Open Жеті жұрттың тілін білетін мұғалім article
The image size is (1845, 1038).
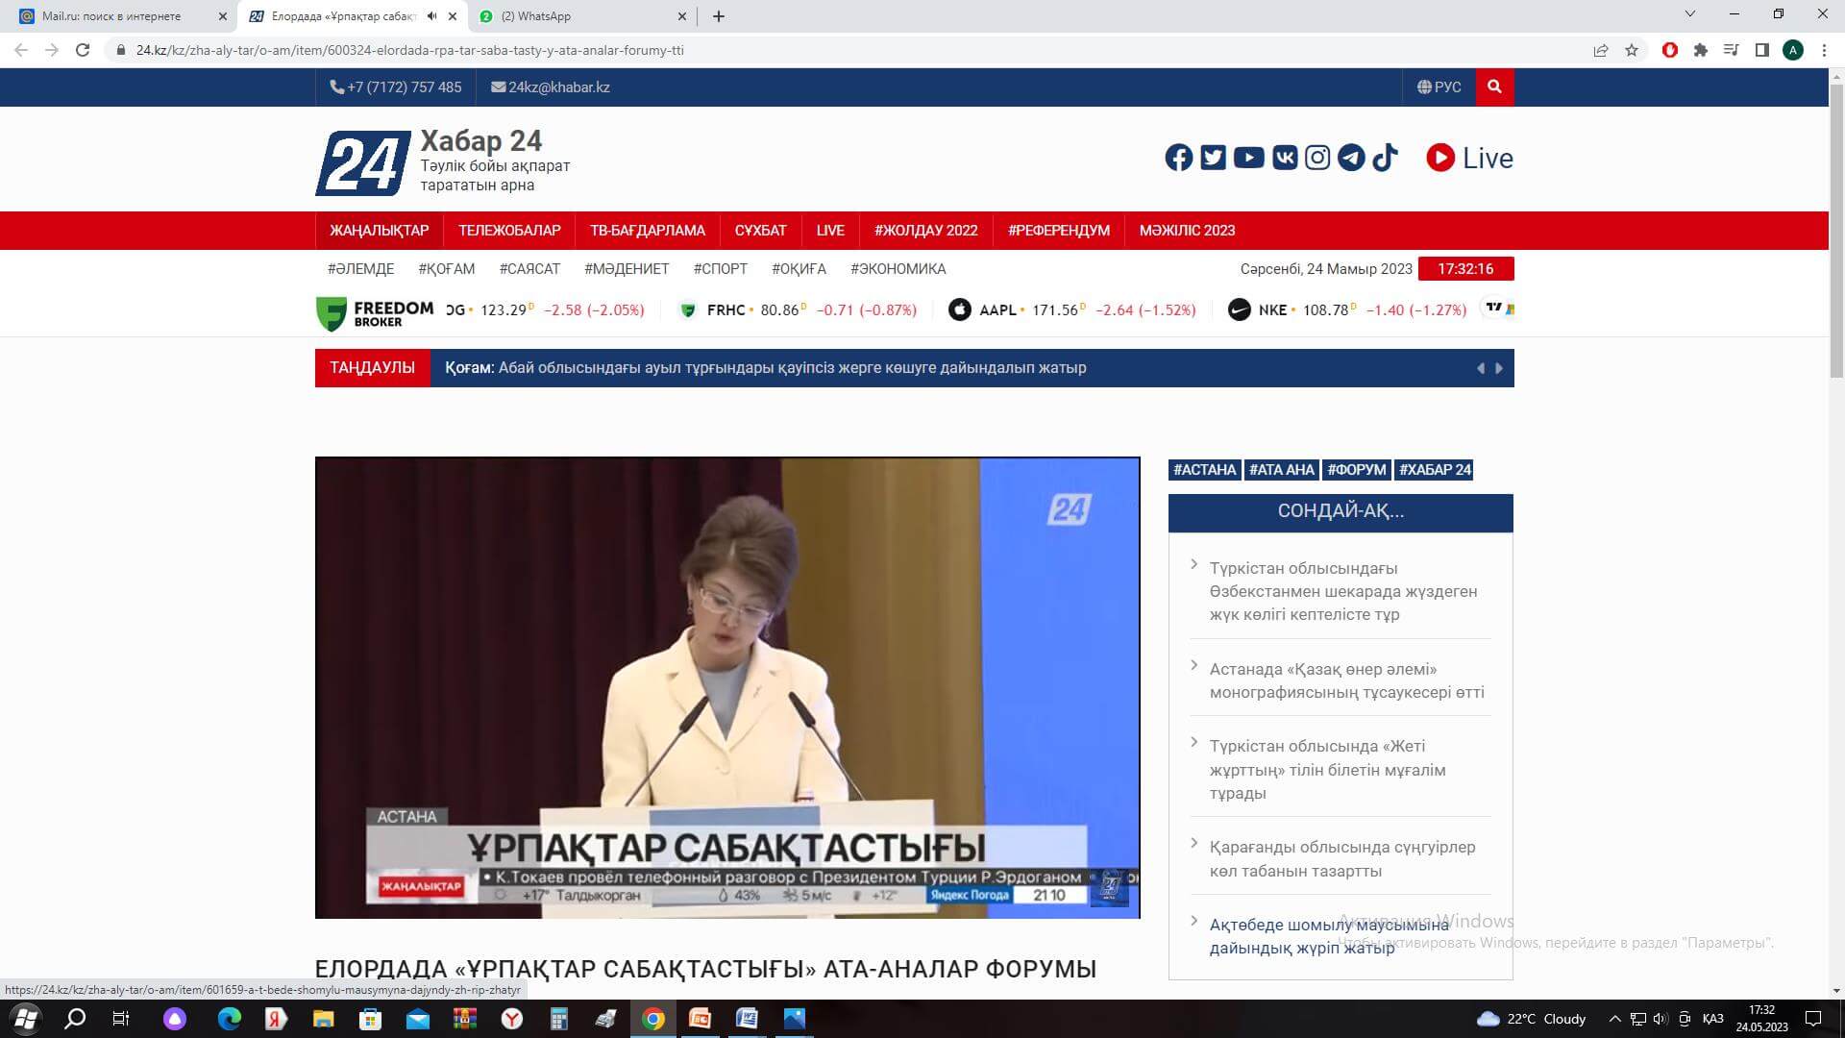tap(1327, 770)
